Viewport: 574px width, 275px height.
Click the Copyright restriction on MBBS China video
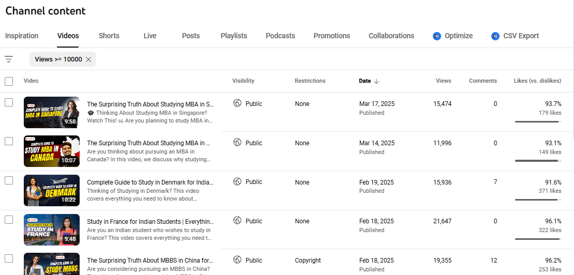308,261
